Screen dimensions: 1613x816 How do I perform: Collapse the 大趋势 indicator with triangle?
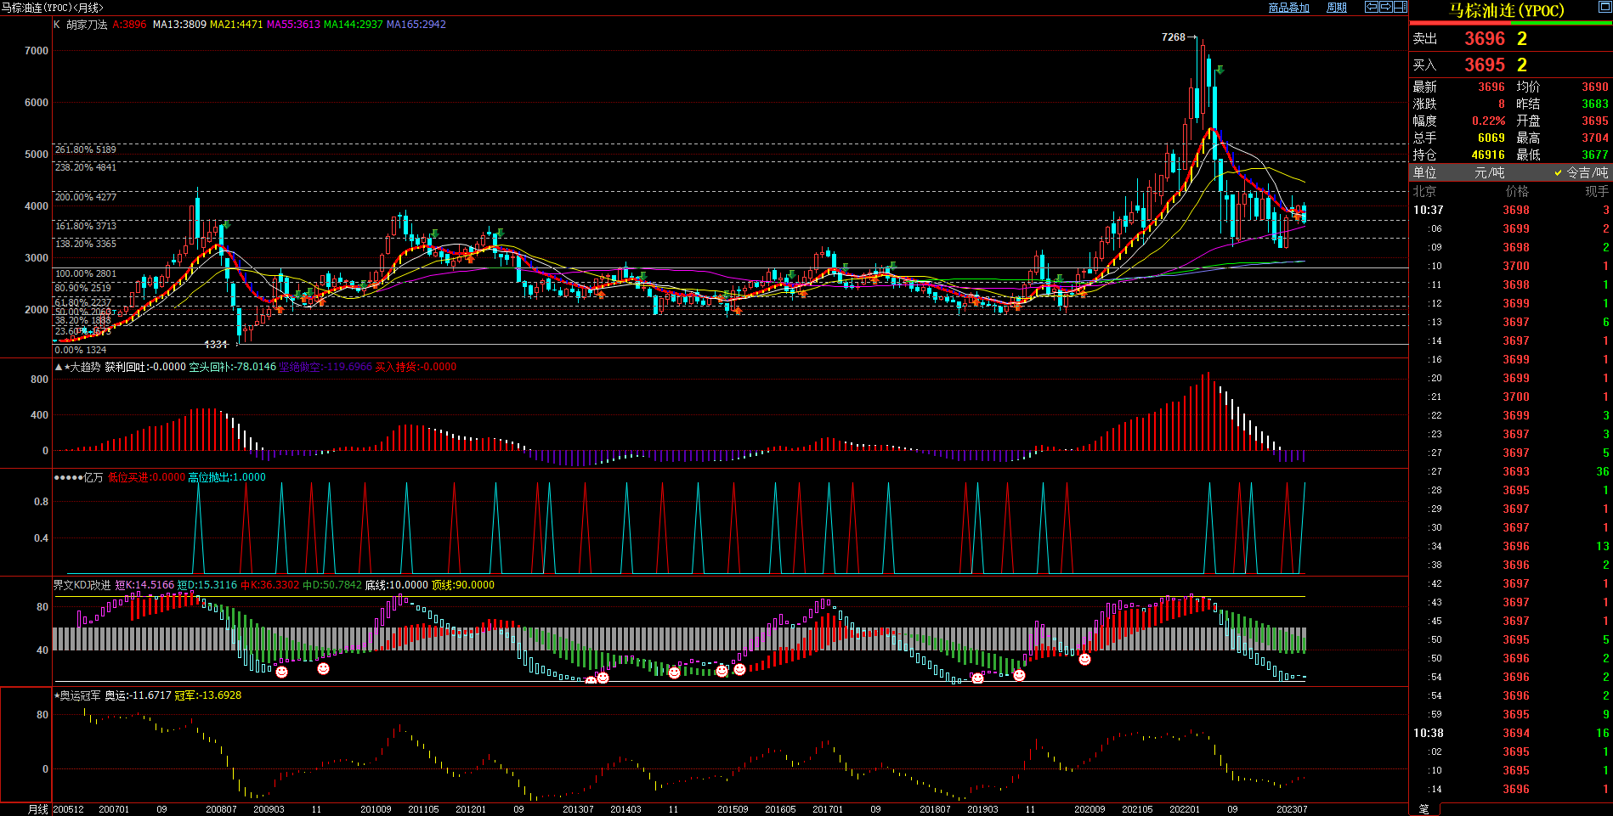pos(58,367)
